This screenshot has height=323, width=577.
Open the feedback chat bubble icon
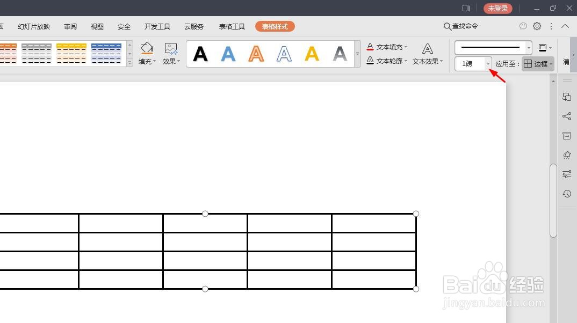[x=523, y=26]
